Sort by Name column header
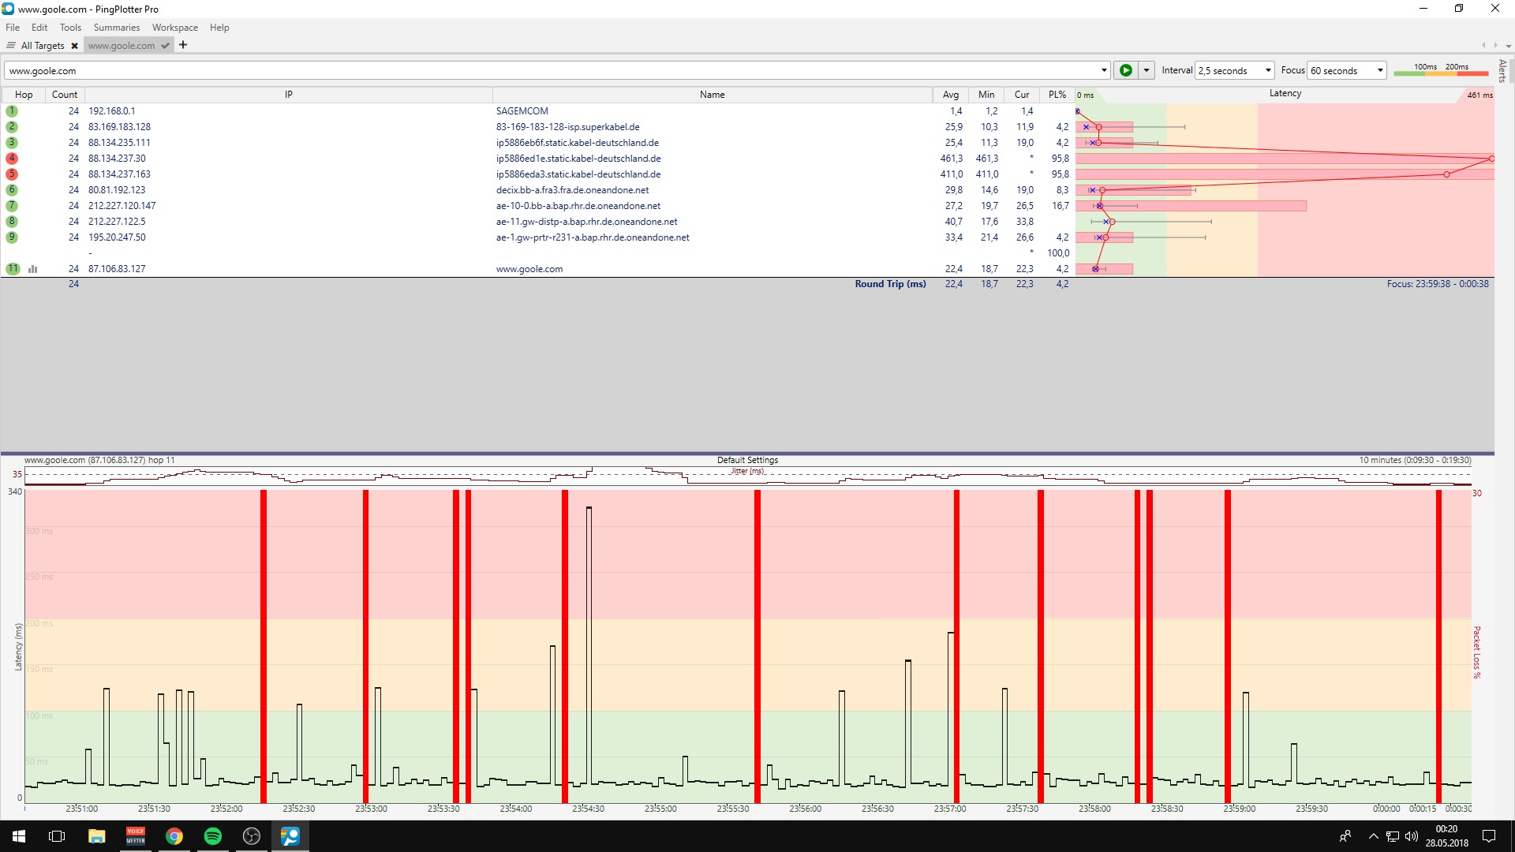This screenshot has width=1515, height=852. pyautogui.click(x=713, y=95)
